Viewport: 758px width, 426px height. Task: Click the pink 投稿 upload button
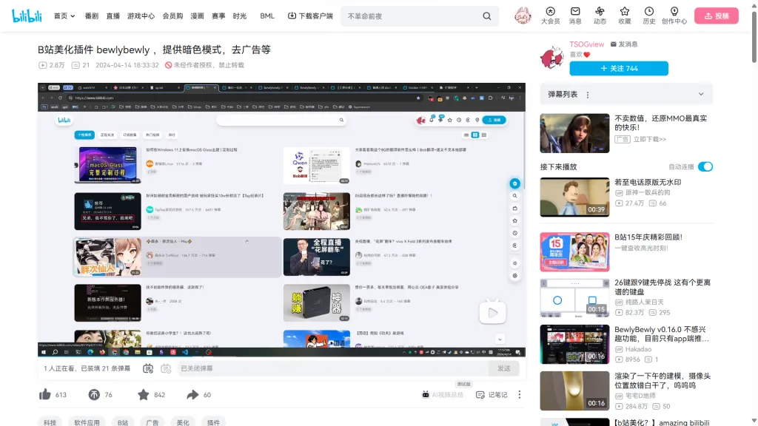(x=717, y=16)
